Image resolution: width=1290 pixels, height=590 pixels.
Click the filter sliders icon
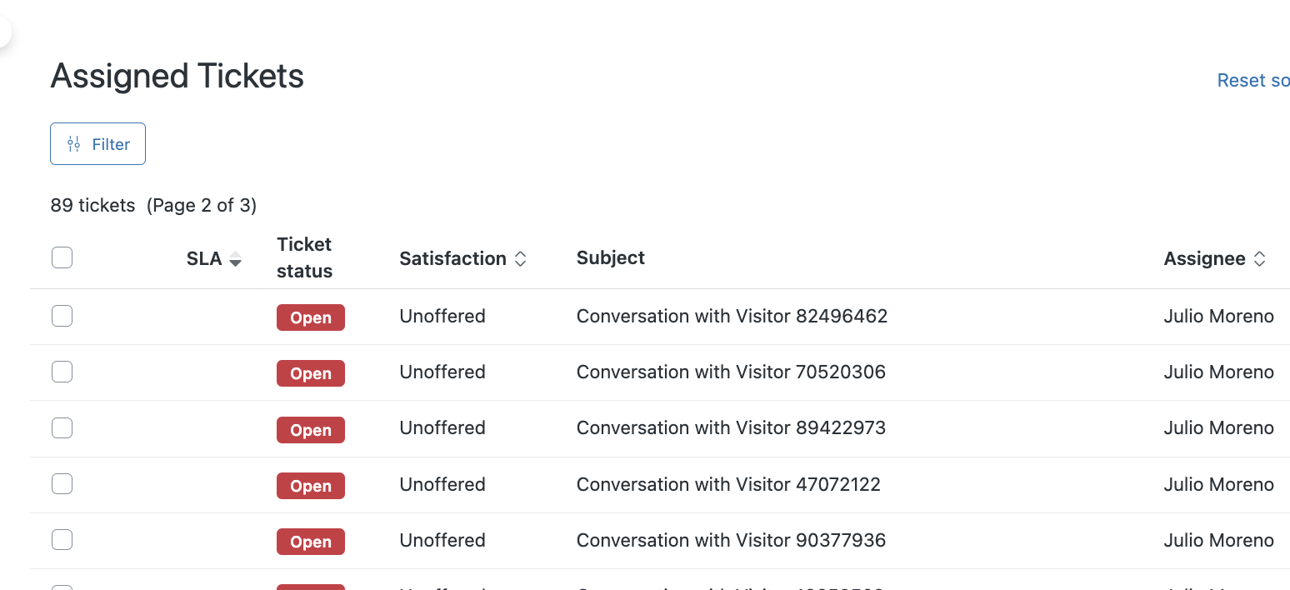pyautogui.click(x=74, y=144)
